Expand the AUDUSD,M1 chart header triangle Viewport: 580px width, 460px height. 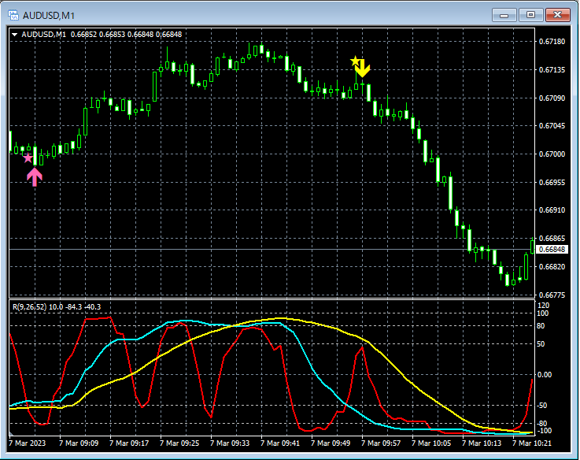[x=15, y=34]
